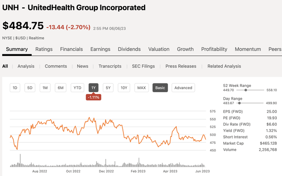Open the Valuation tab
Image resolution: width=282 pixels, height=176 pixels.
(159, 49)
